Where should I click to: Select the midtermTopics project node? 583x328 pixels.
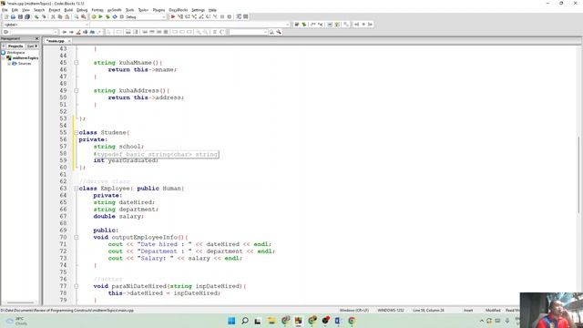(x=26, y=58)
